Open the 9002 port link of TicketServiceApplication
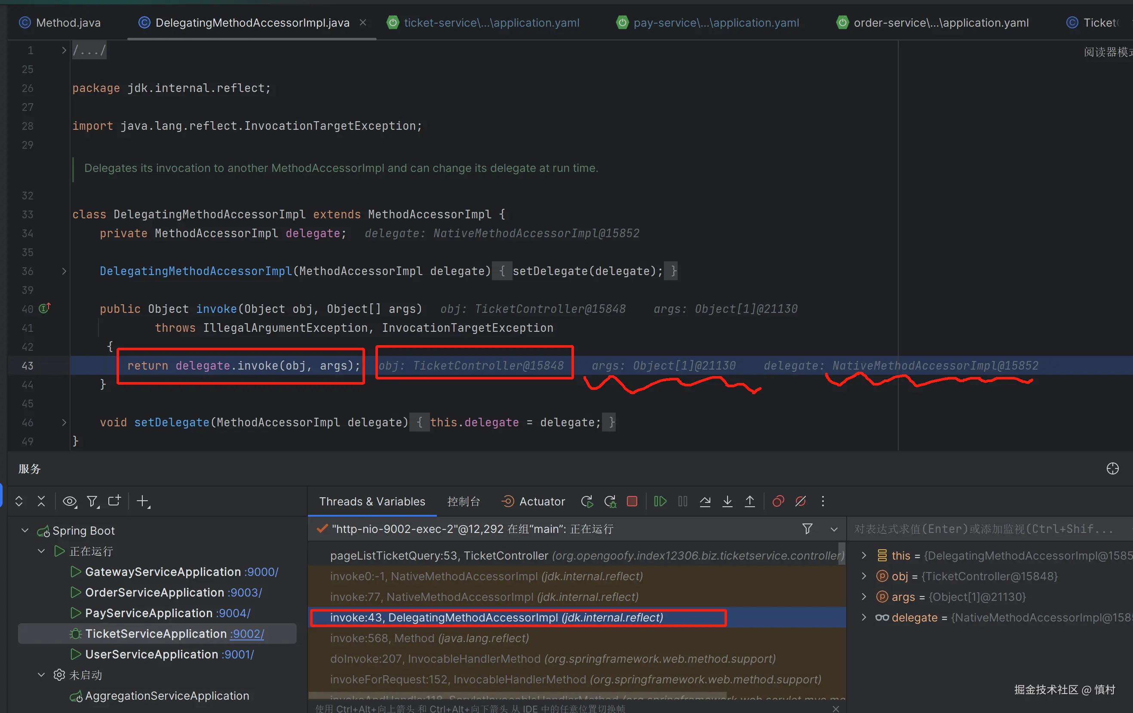 tap(248, 634)
